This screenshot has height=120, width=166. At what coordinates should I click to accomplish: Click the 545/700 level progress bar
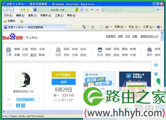point(28,100)
